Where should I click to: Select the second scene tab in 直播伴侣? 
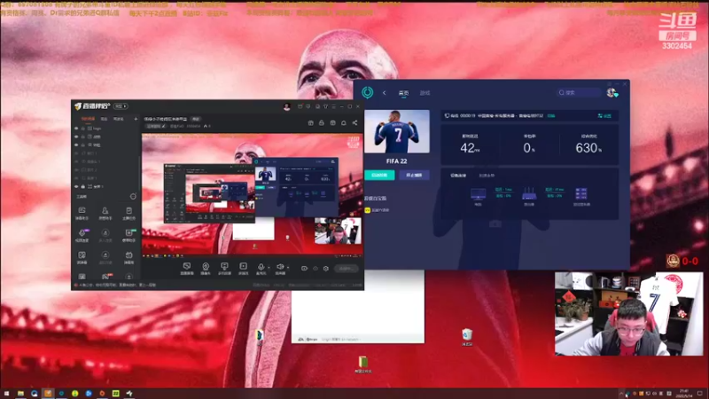coord(104,119)
